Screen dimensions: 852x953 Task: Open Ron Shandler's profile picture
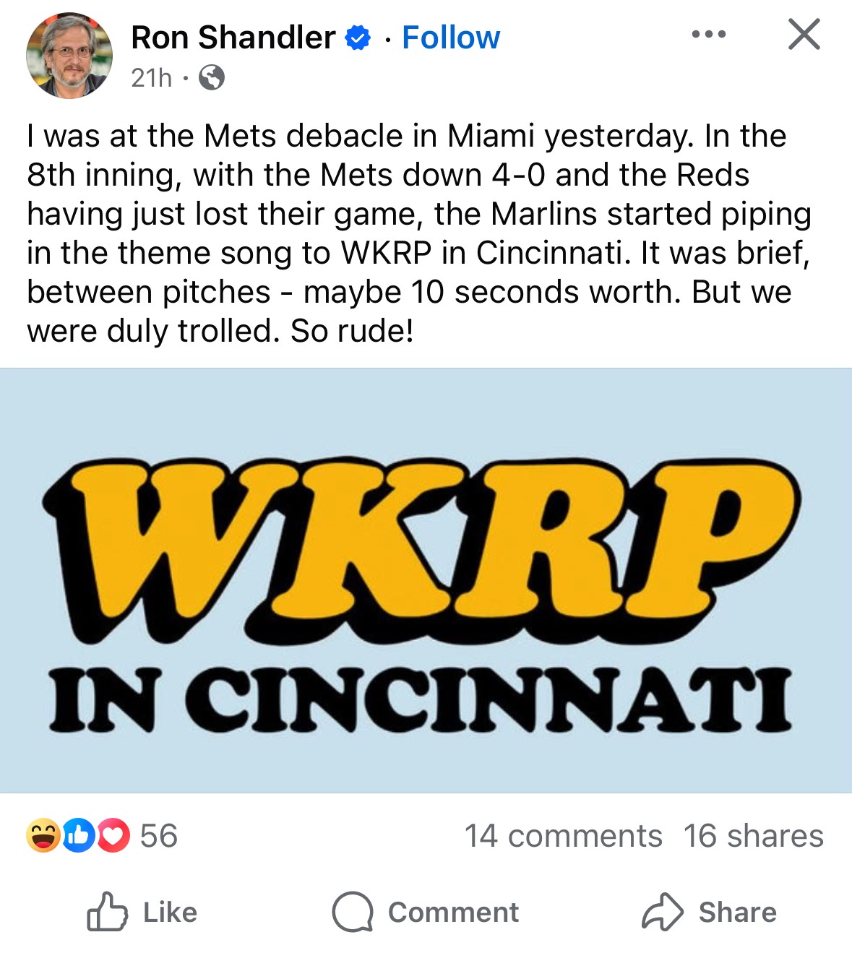pyautogui.click(x=69, y=55)
